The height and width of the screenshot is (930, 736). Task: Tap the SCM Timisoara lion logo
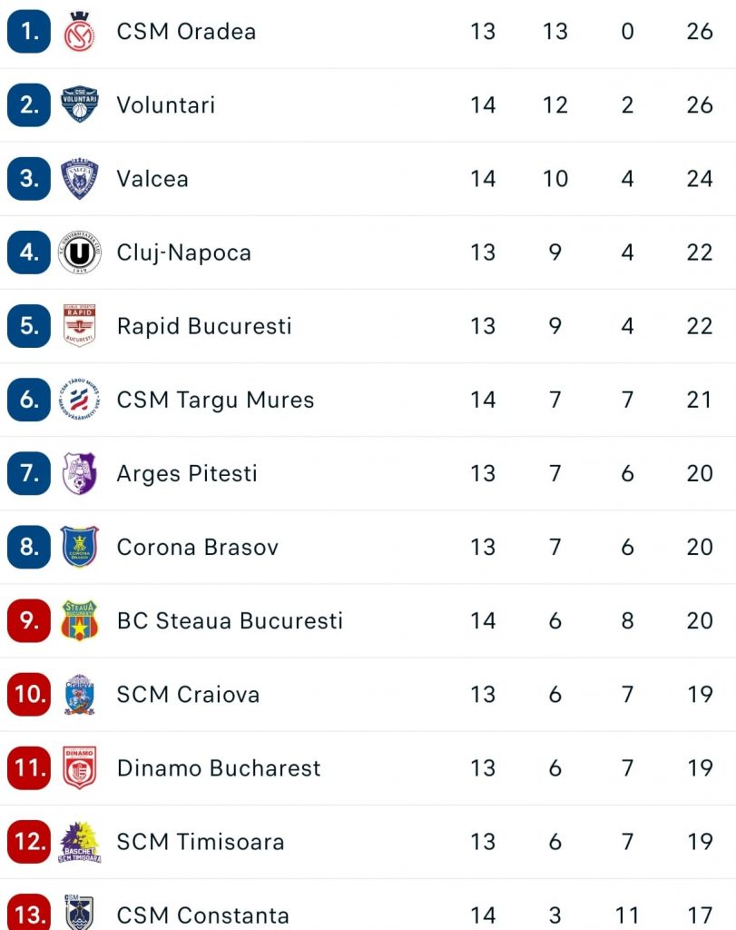[x=79, y=842]
